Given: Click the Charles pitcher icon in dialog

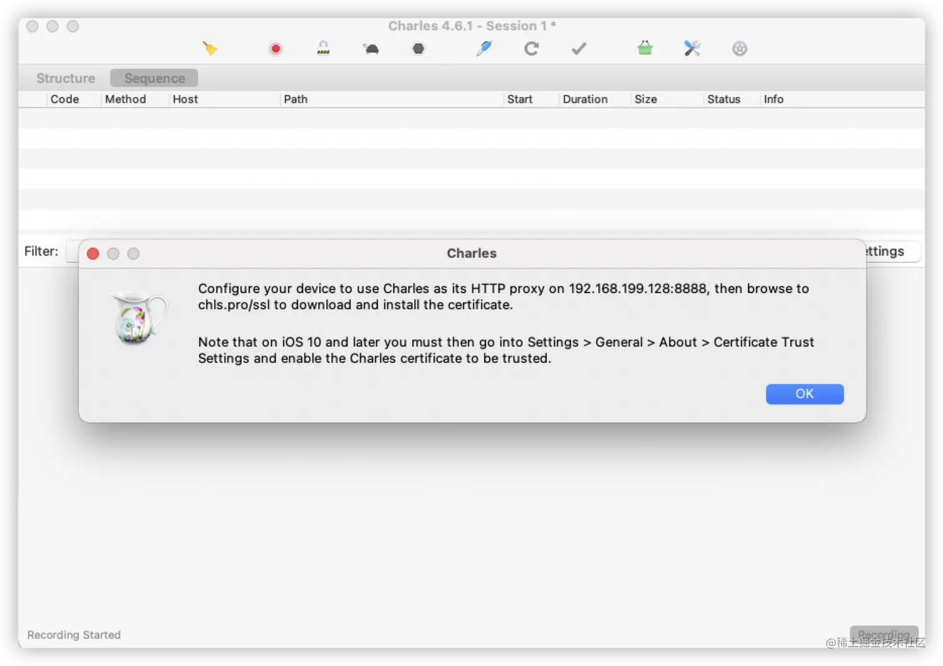Looking at the screenshot, I should [x=138, y=317].
